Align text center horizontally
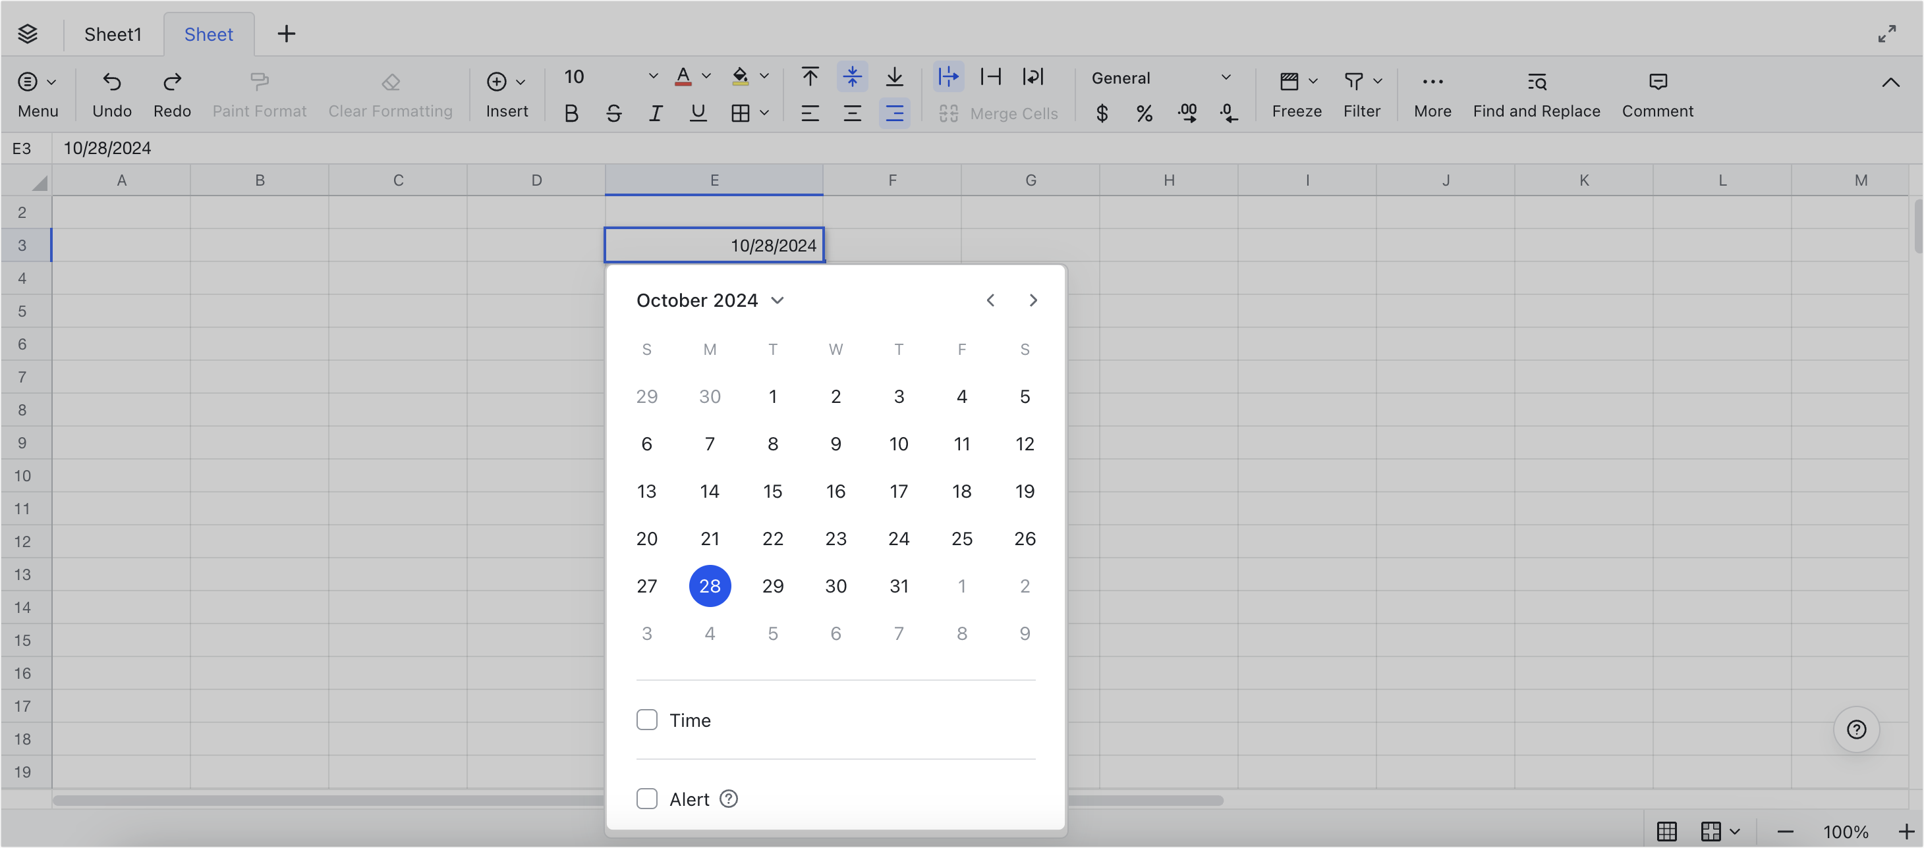Image resolution: width=1924 pixels, height=848 pixels. pyautogui.click(x=852, y=113)
